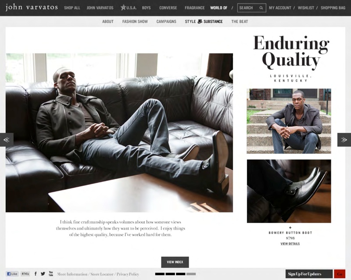Open the Shop All menu
The height and width of the screenshot is (280, 351).
point(72,8)
